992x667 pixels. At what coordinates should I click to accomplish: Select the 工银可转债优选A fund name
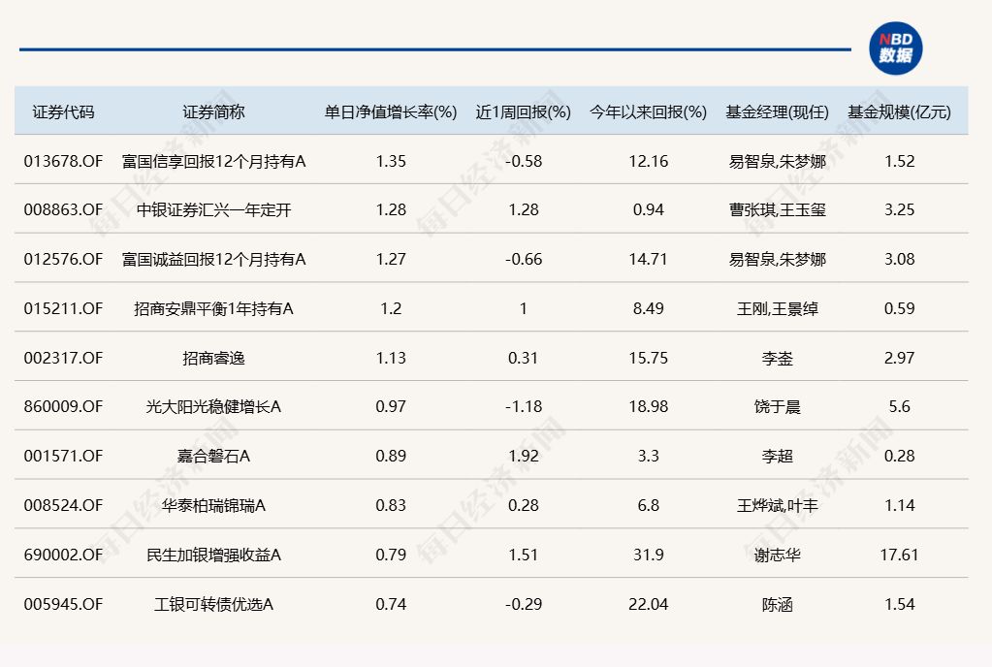point(213,604)
